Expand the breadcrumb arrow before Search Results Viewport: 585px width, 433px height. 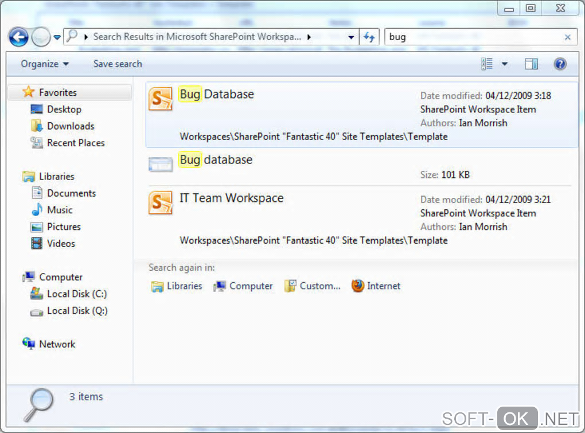(x=86, y=37)
